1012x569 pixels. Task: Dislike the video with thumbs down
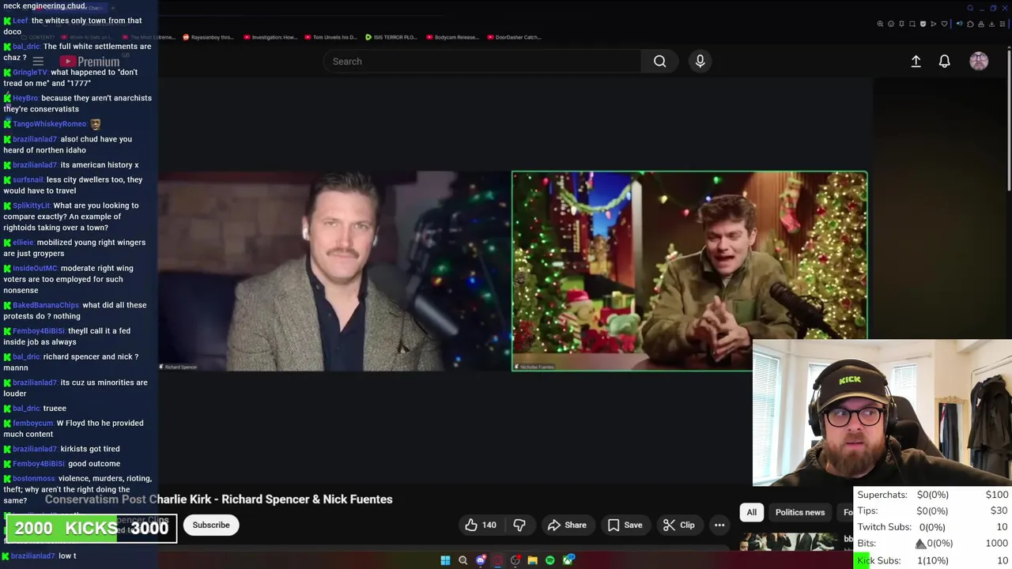tap(519, 525)
